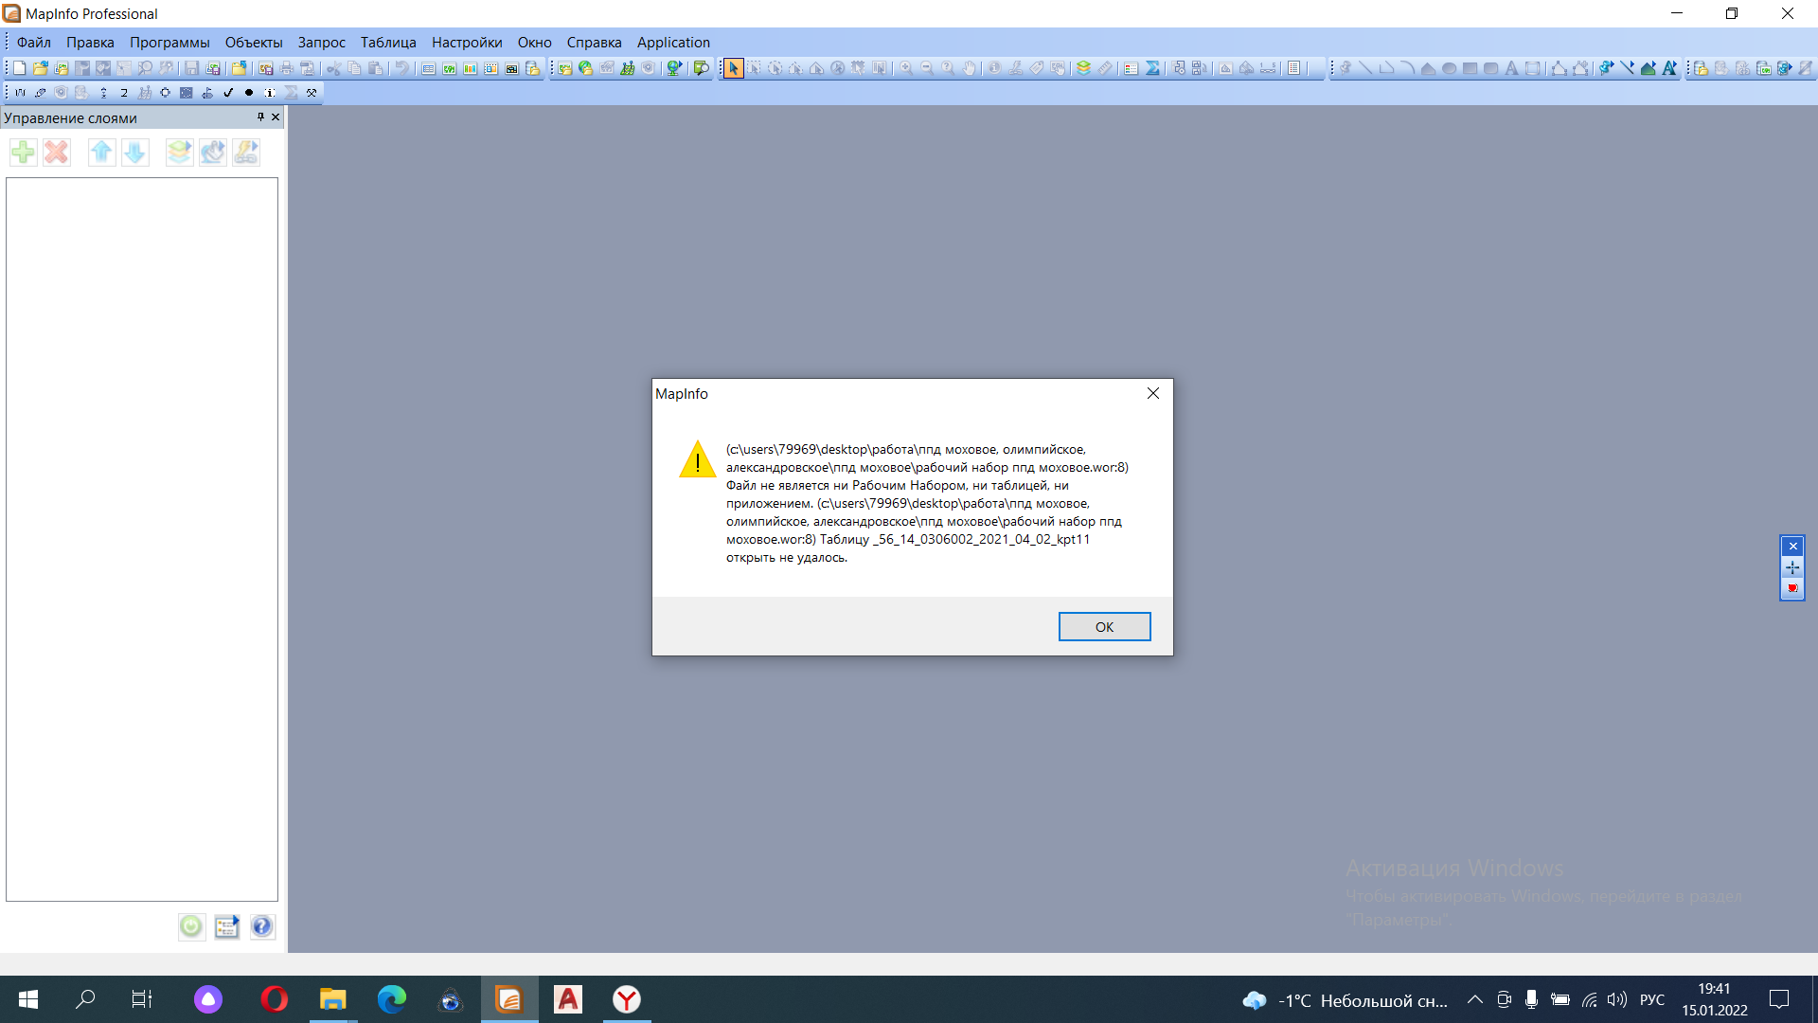Click green plus Add Layer button
1818x1023 pixels.
[x=24, y=153]
